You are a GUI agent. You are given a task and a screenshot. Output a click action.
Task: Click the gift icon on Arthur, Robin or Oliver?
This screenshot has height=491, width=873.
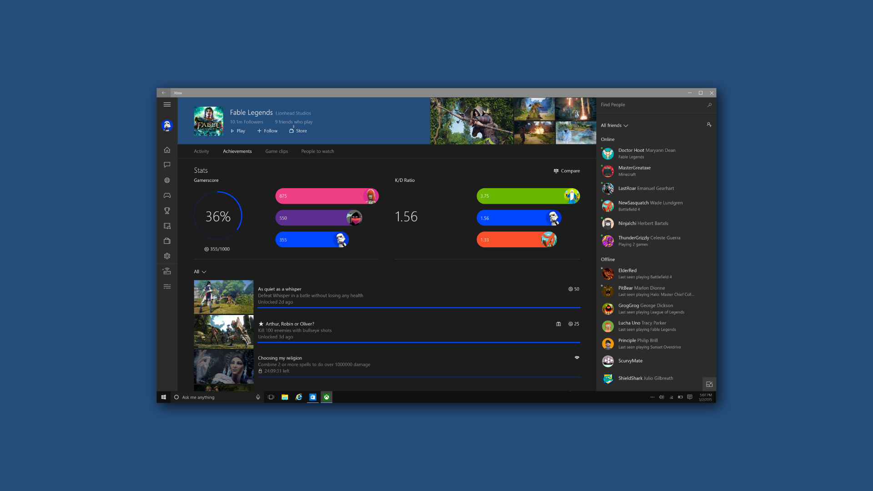point(558,324)
